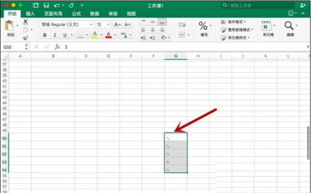Switch to the 数据 (Data) tab
311x193 pixels.
(x=95, y=14)
